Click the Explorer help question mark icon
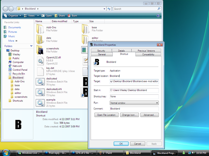 pos(158,16)
